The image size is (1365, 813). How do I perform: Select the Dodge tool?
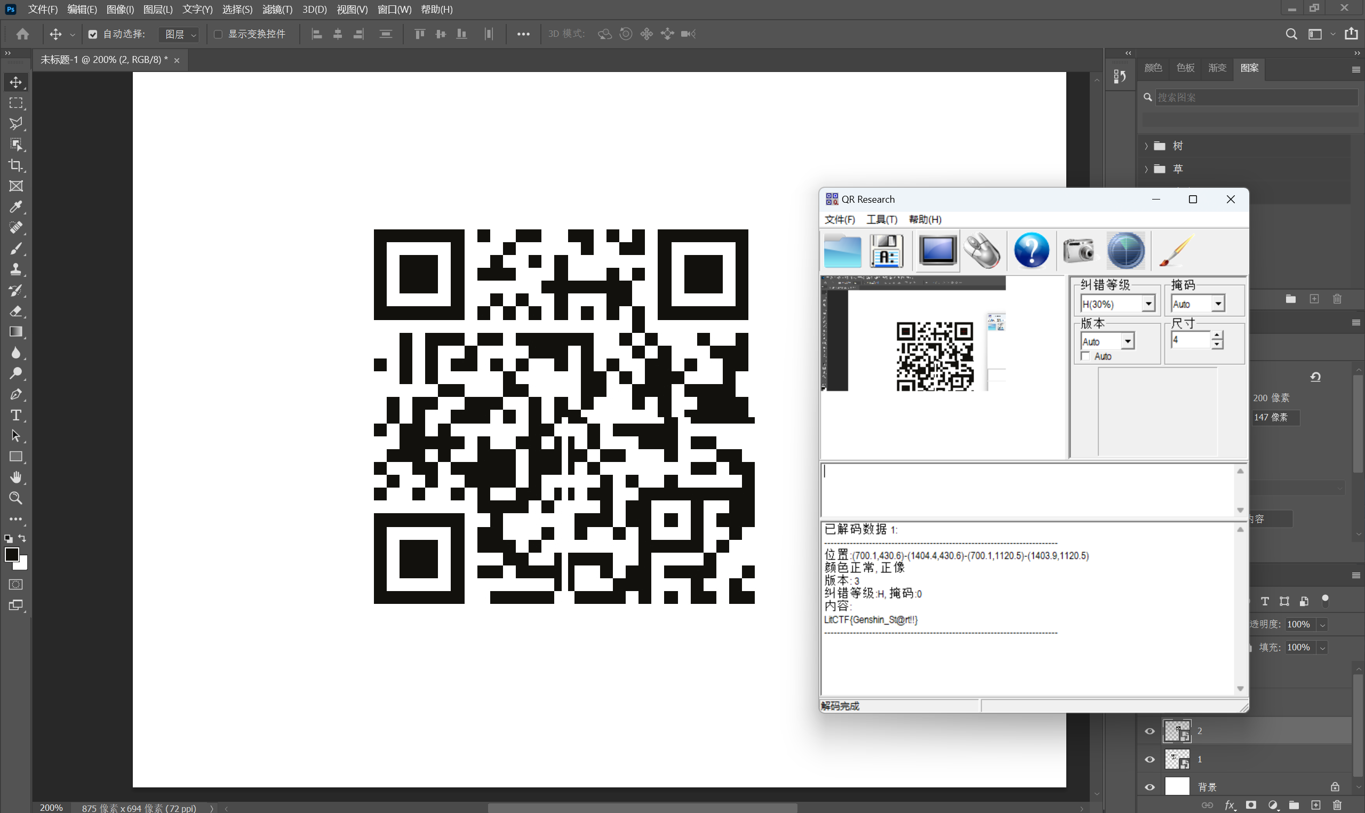point(16,373)
